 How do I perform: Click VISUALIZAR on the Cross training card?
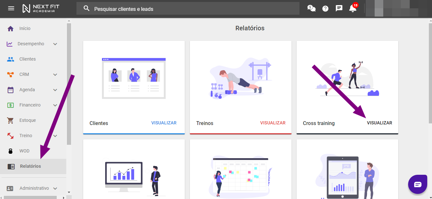click(379, 123)
